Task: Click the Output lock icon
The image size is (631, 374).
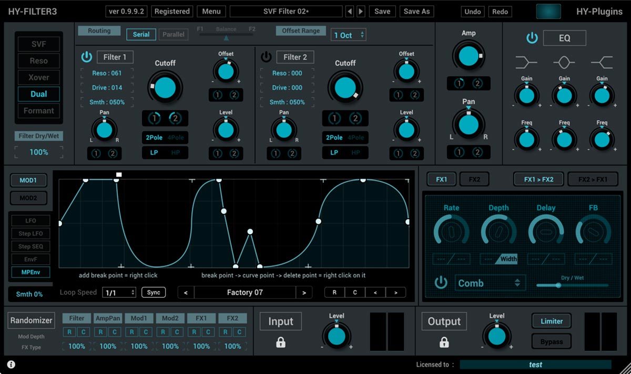Action: coord(444,343)
